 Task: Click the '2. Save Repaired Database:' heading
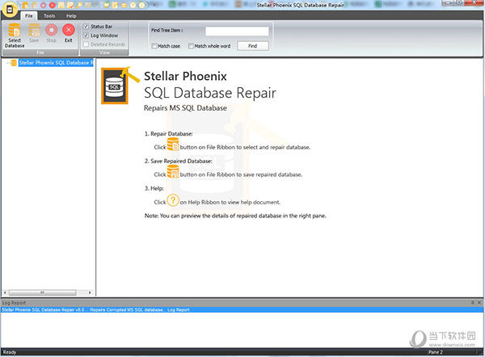point(179,161)
